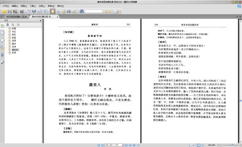Go to previous page in status bar

[x=102, y=145]
